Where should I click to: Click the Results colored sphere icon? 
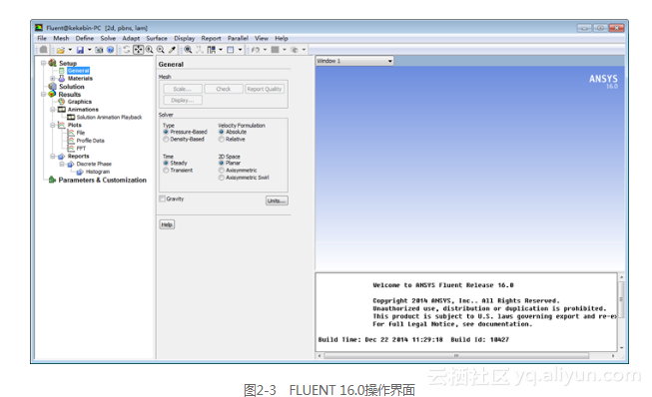pyautogui.click(x=52, y=95)
